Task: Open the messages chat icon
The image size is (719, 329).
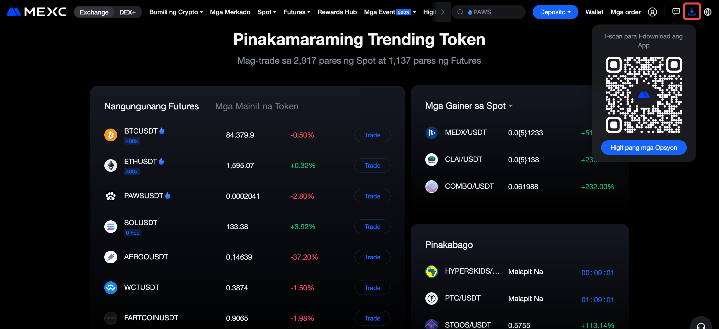Action: (x=676, y=12)
